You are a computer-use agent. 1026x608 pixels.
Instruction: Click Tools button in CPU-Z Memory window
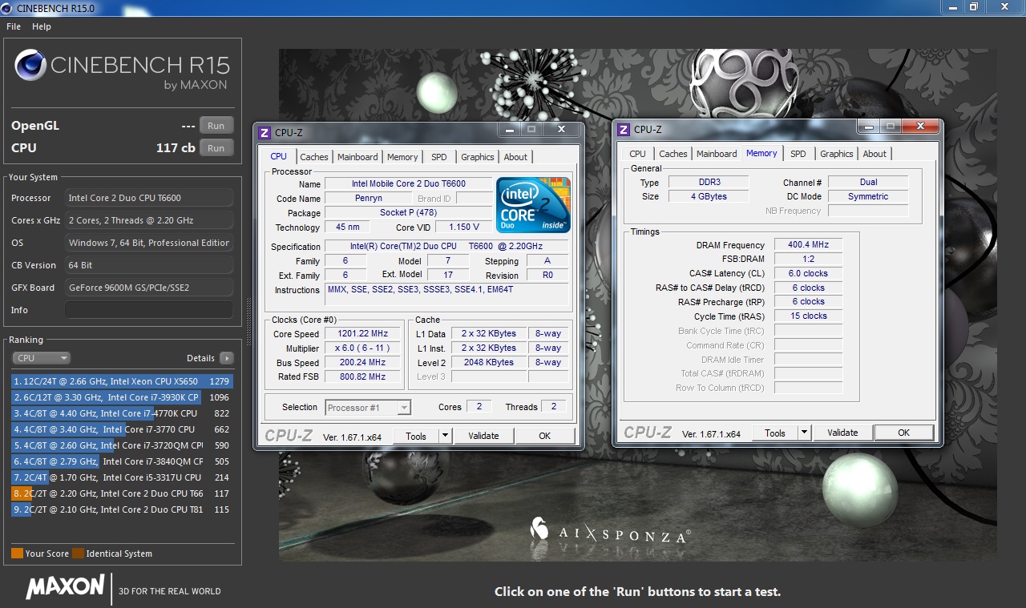(775, 433)
